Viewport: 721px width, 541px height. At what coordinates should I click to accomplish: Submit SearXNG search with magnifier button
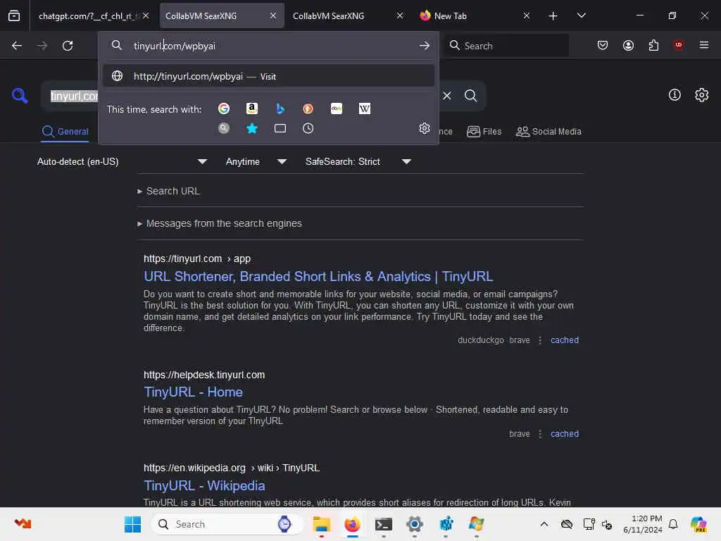click(x=470, y=96)
